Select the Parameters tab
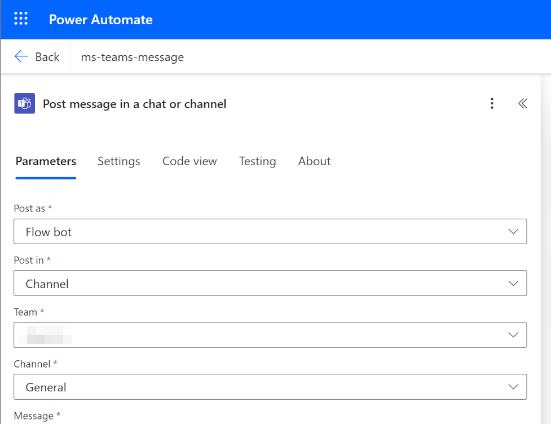 46,161
